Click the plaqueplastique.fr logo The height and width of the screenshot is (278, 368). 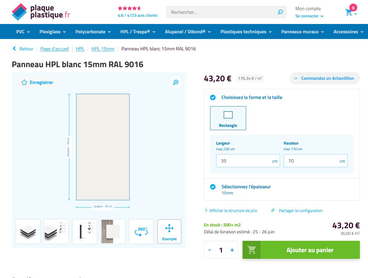point(41,12)
